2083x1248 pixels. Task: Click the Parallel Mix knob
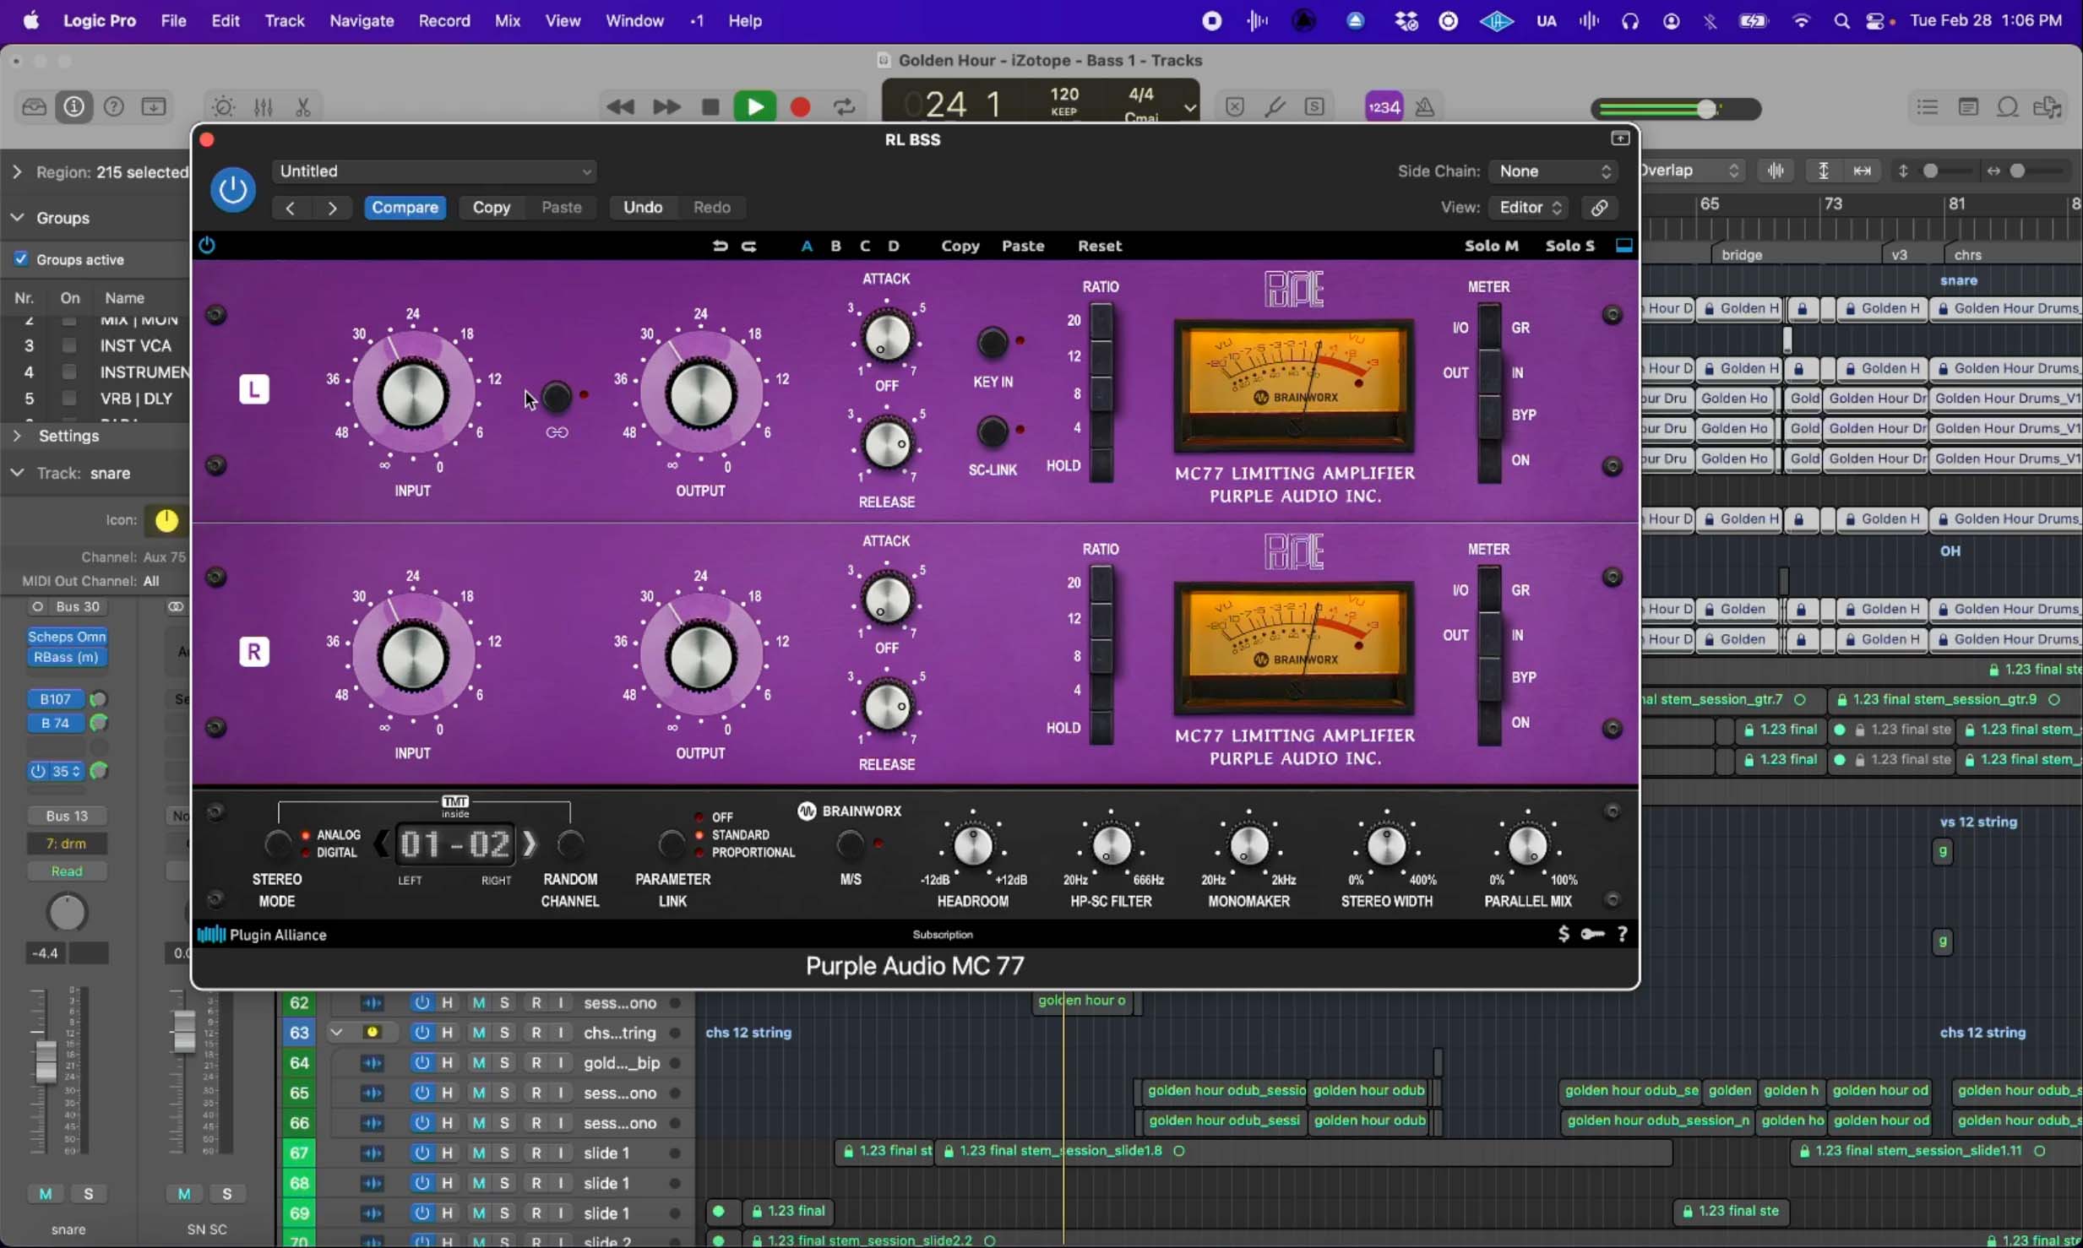(1527, 846)
